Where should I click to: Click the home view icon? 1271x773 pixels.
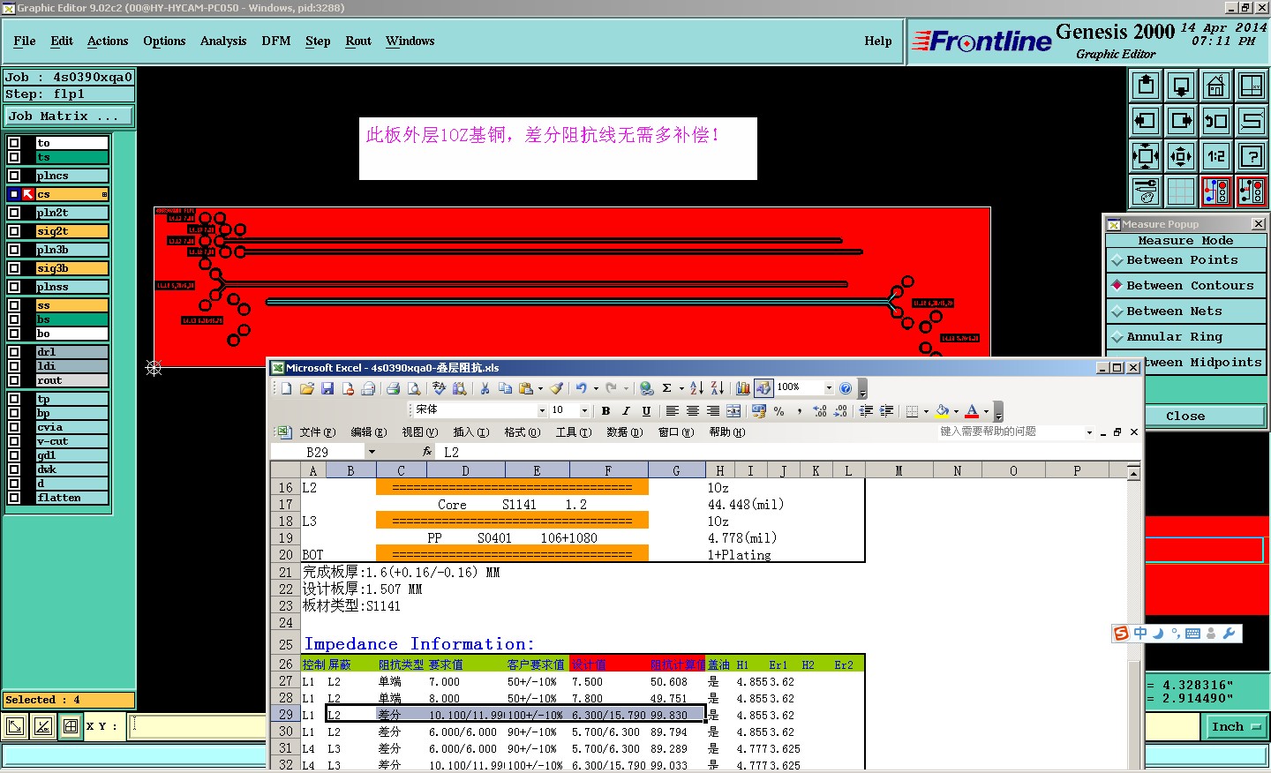[x=1216, y=86]
